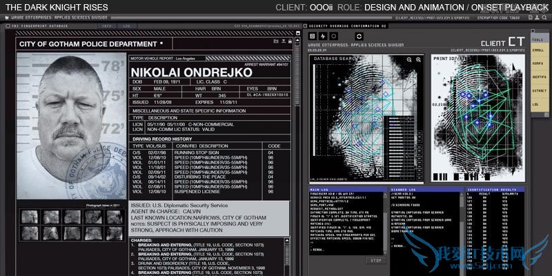Click the FBI Fingerprint Database window icon
552x276 pixels.
pyautogui.click(x=8, y=26)
